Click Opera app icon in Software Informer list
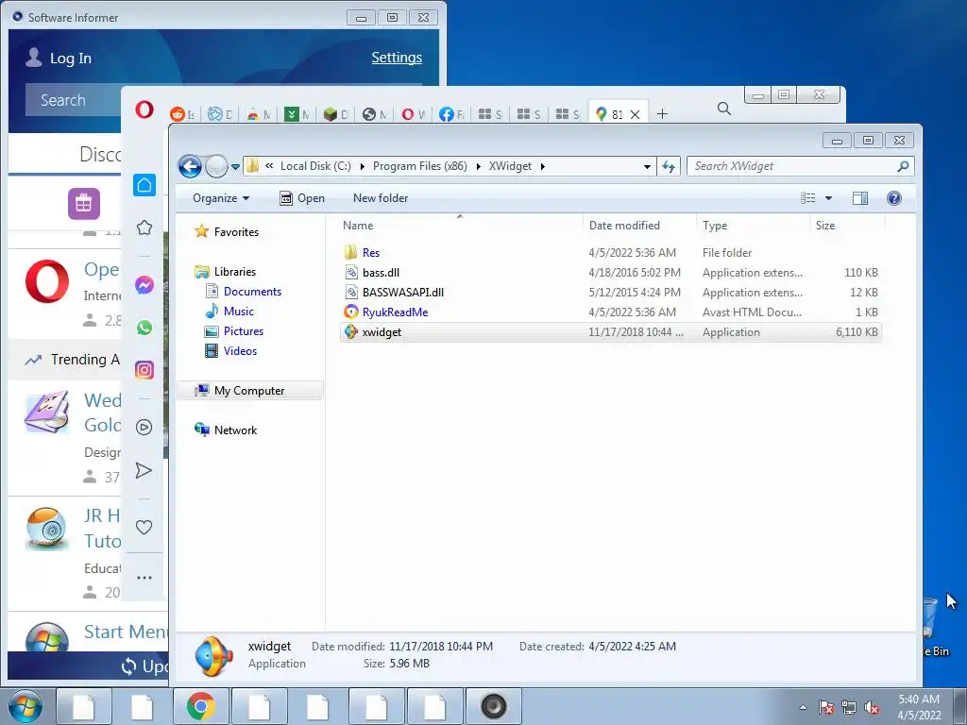Image resolution: width=967 pixels, height=725 pixels. point(47,281)
